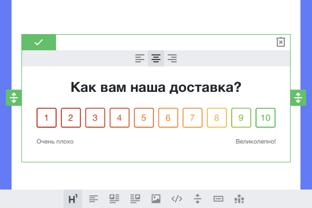Add a spacer block from bottom toolbar

pyautogui.click(x=198, y=199)
